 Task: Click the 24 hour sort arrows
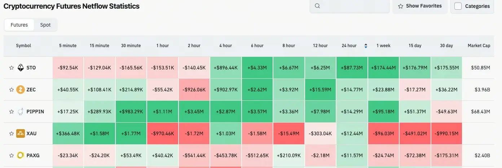click(366, 46)
